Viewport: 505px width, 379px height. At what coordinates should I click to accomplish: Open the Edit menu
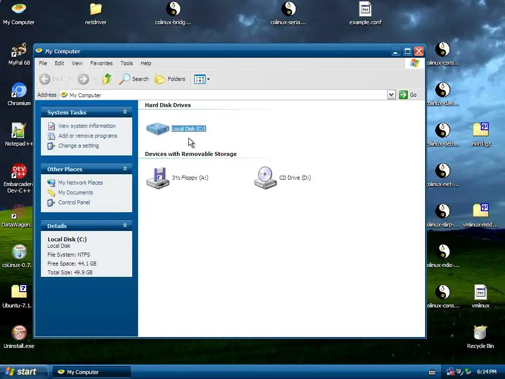59,63
